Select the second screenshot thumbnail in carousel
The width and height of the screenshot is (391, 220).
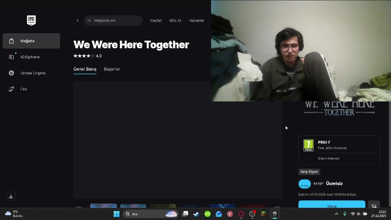(x=133, y=206)
